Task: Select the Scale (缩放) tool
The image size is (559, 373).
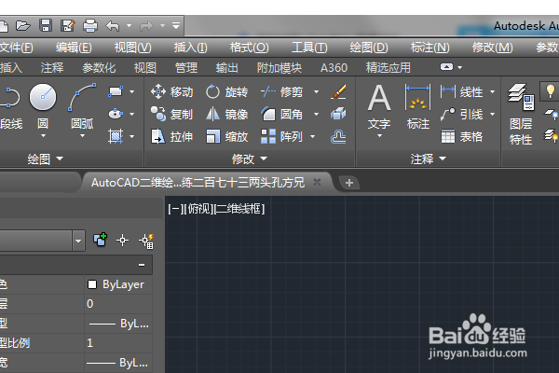Action: click(226, 136)
